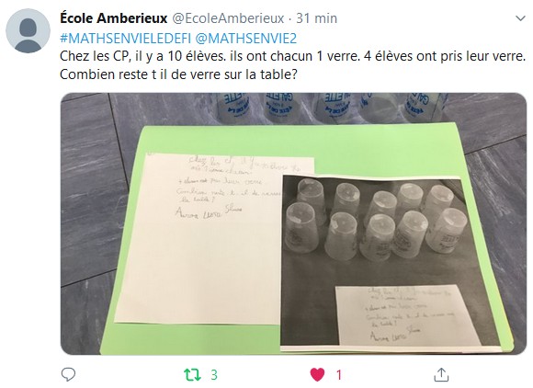This screenshot has height=388, width=533.
Task: Click the black-and-white printed cups picture
Action: point(391,262)
